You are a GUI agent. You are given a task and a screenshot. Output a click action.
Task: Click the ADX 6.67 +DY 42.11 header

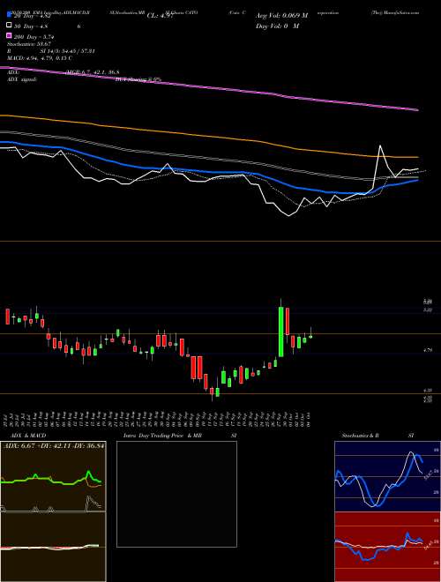pyautogui.click(x=54, y=445)
